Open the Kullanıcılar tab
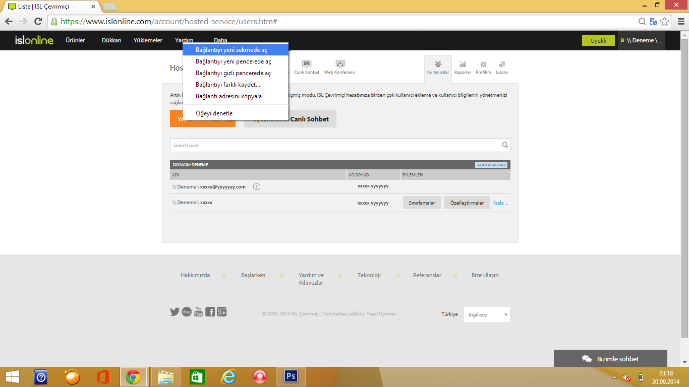 (x=438, y=68)
